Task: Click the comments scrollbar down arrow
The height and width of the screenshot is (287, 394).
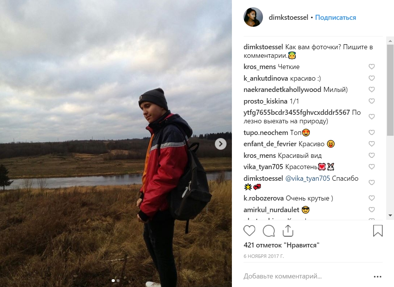Action: click(x=390, y=215)
